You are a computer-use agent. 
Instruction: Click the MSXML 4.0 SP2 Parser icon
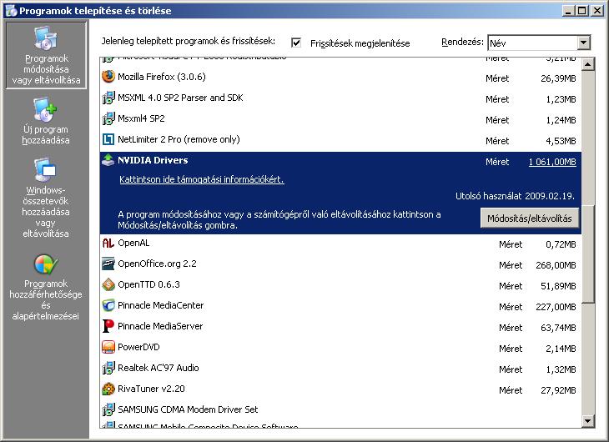click(108, 98)
